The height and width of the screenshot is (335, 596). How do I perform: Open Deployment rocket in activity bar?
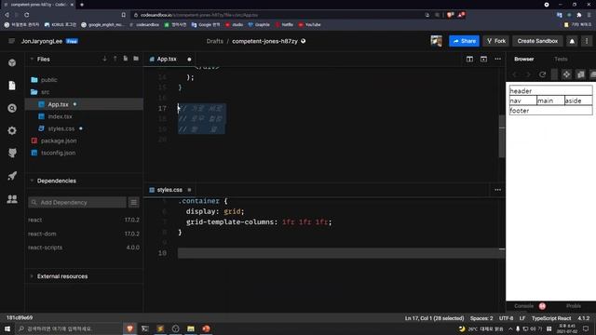tap(12, 176)
